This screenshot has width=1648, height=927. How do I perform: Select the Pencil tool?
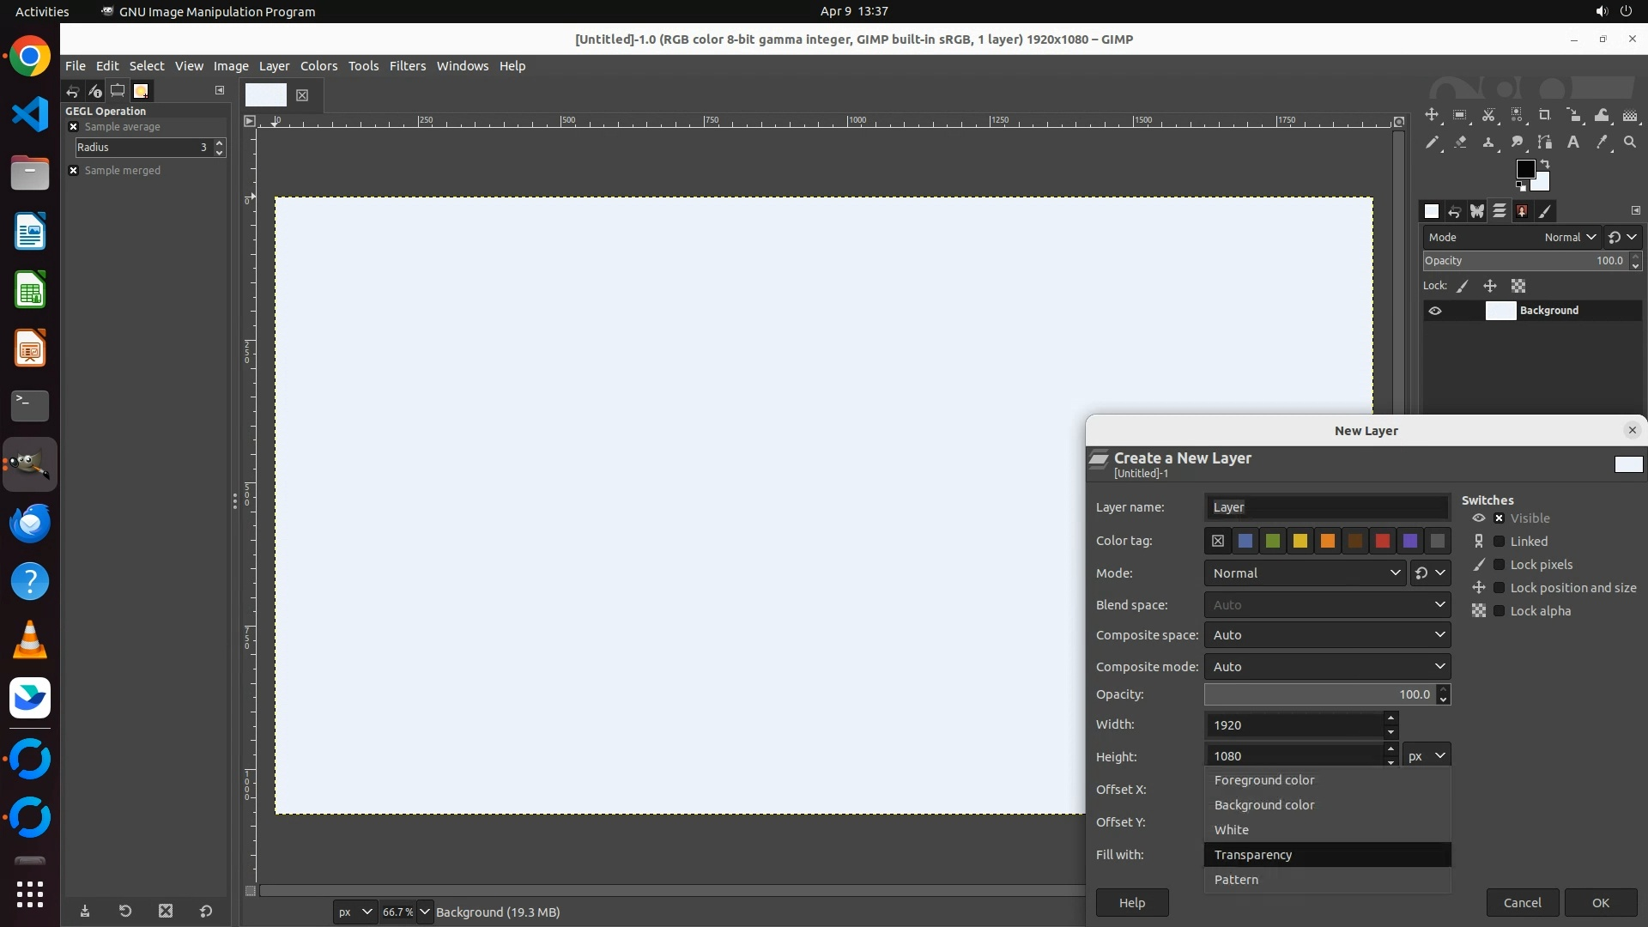1432,142
